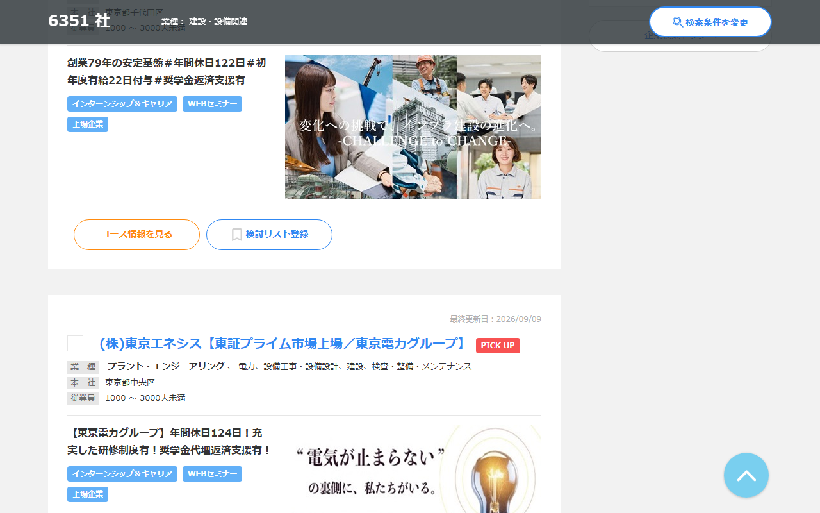820x513 pixels.
Task: Click インターンシップ&キャリア tag above WEBセミナー in first card
Action: click(122, 104)
